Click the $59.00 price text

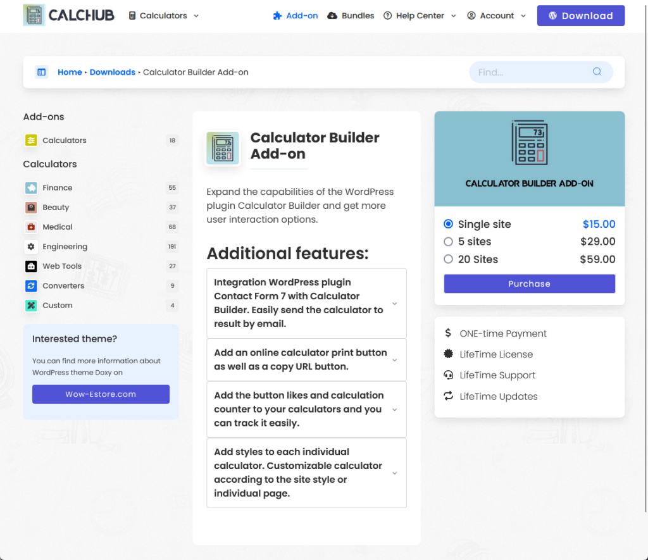(597, 259)
